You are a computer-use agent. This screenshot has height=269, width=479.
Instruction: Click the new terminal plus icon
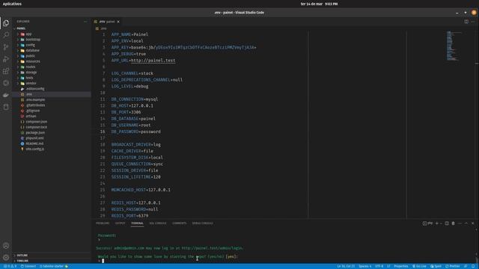click(437, 223)
